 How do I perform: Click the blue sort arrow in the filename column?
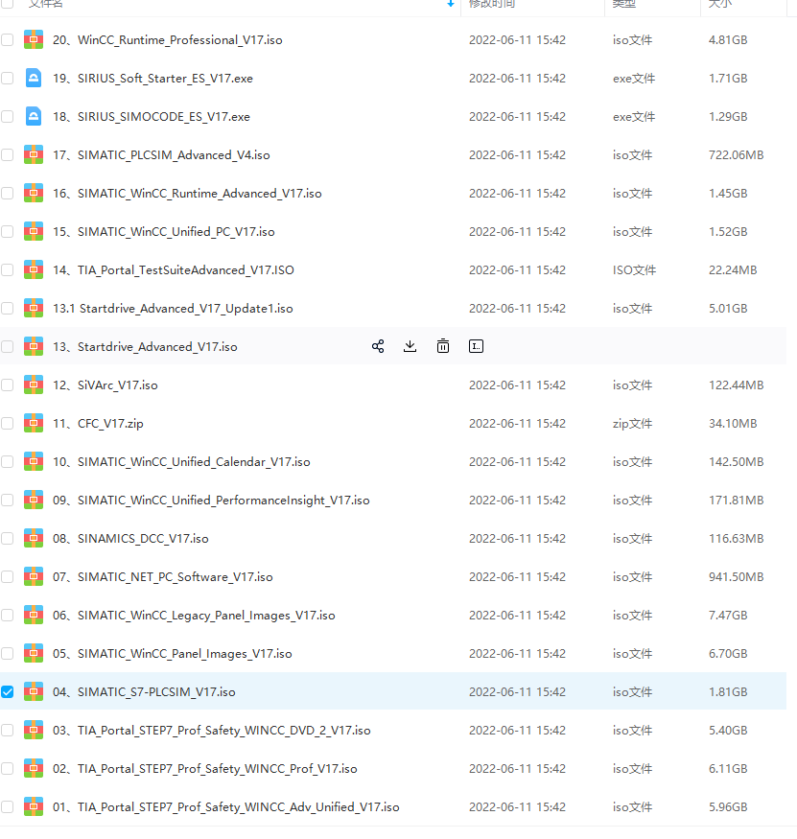point(451,4)
